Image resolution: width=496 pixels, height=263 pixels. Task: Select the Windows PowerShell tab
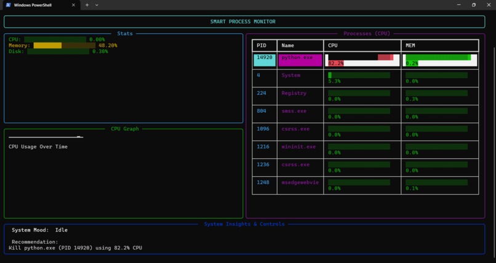pos(41,5)
